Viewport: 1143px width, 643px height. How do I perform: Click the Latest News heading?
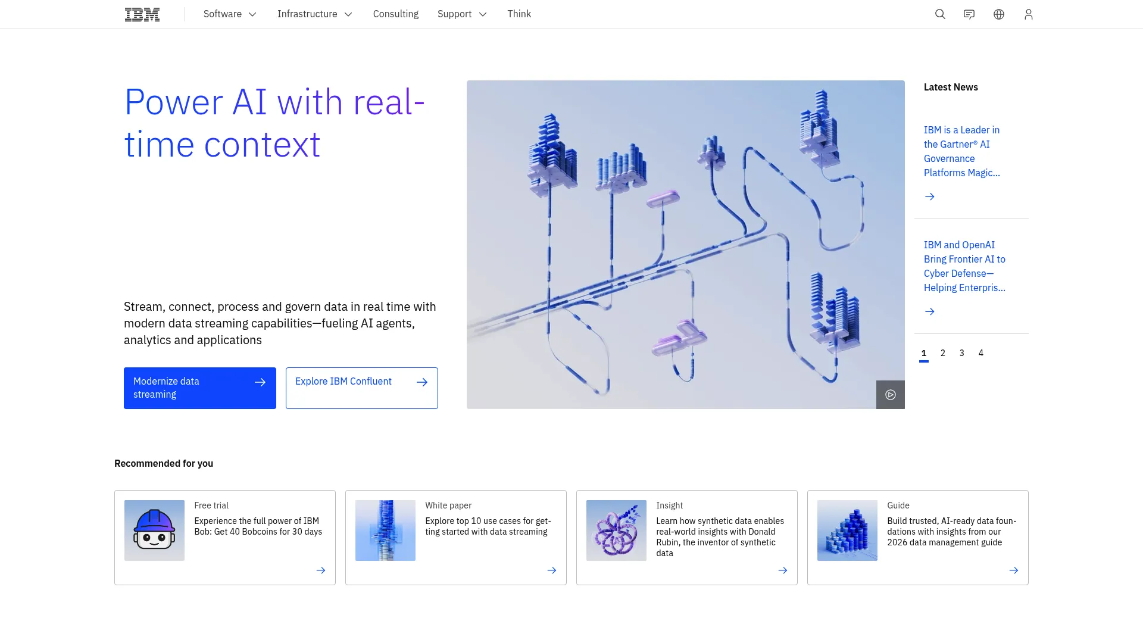pyautogui.click(x=951, y=87)
